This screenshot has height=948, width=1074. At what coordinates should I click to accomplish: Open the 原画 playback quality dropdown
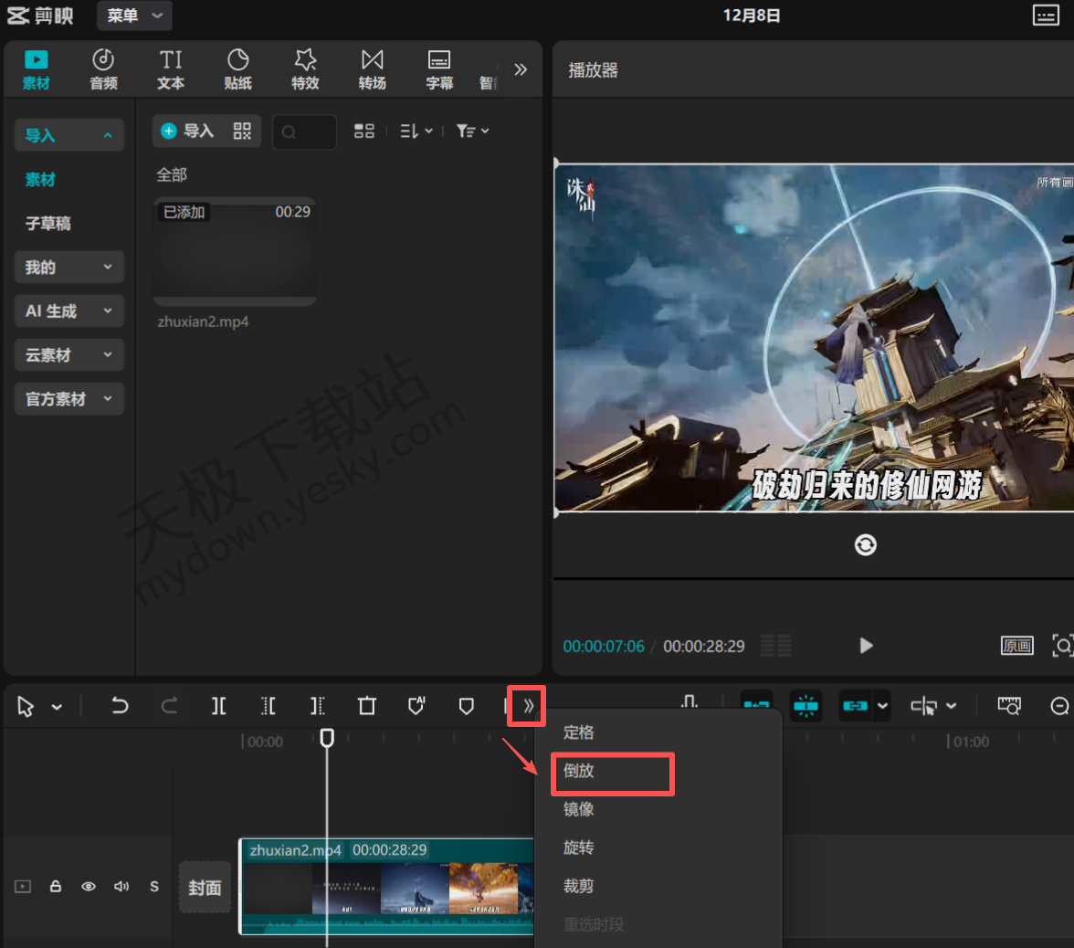pyautogui.click(x=1017, y=646)
